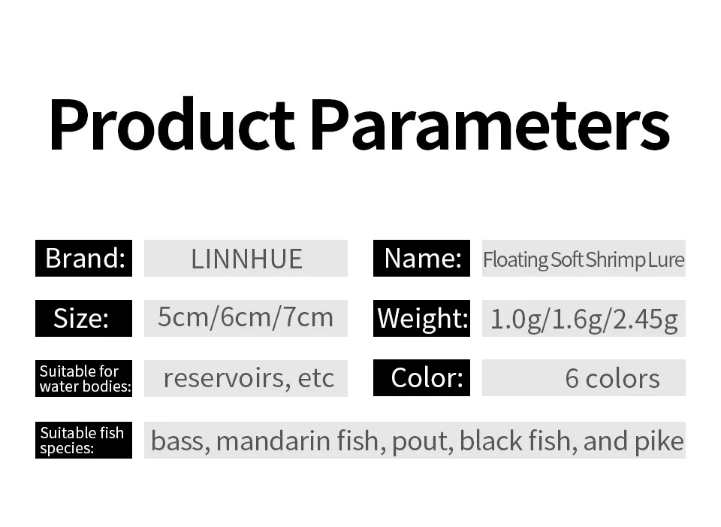Click the LINNHUE brand value box
Viewport: 721px width, 527px height.
[x=246, y=259]
